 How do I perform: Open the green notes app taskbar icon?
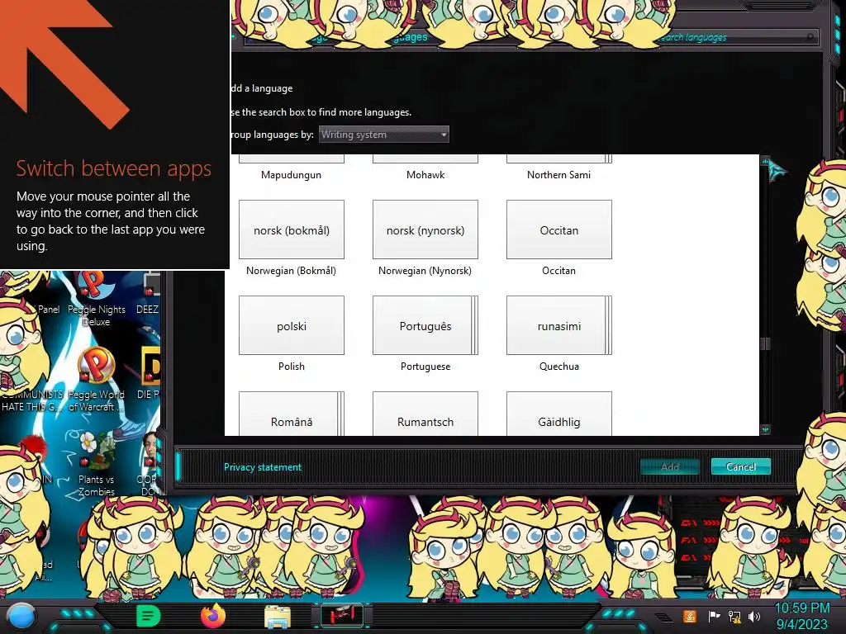coord(148,616)
